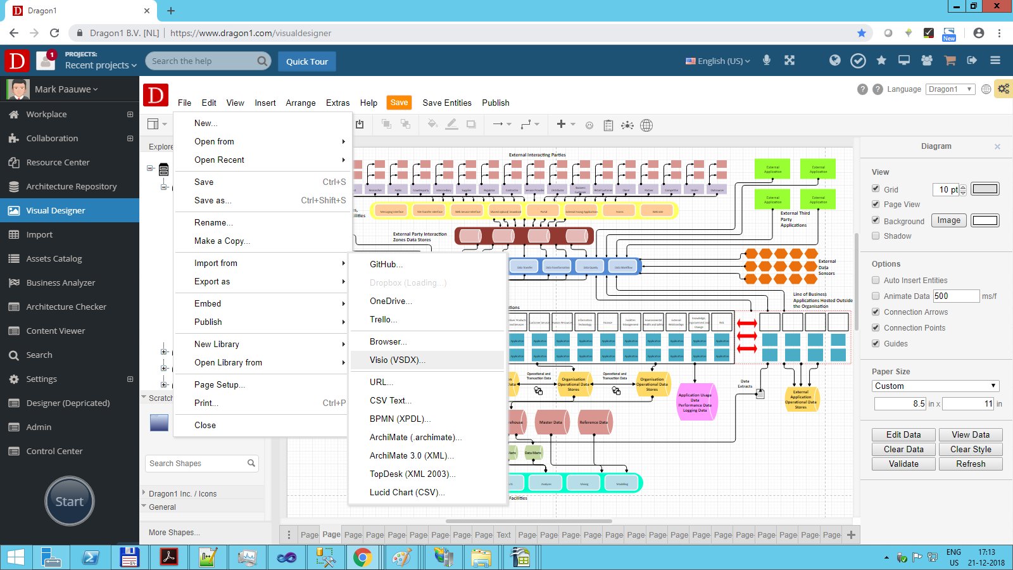Activate the voice search microphone icon
This screenshot has width=1013, height=570.
coord(766,60)
